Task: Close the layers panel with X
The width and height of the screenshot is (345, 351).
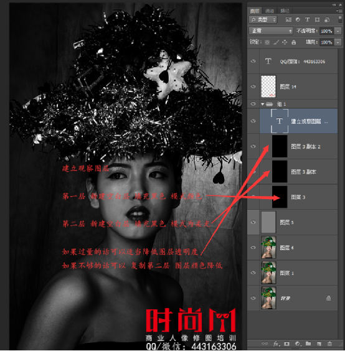Action: [340, 5]
